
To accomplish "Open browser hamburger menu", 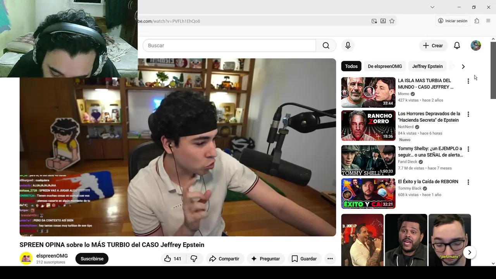I will click(488, 21).
